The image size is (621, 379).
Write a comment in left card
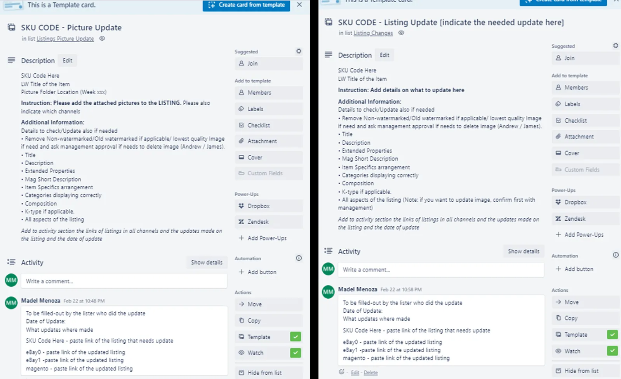tap(124, 281)
